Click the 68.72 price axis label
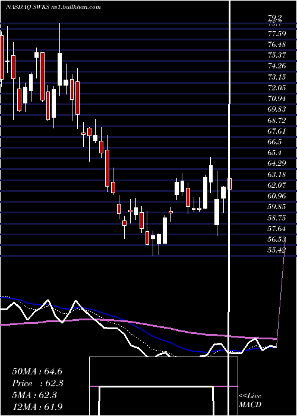The height and width of the screenshot is (416, 297). [x=277, y=121]
